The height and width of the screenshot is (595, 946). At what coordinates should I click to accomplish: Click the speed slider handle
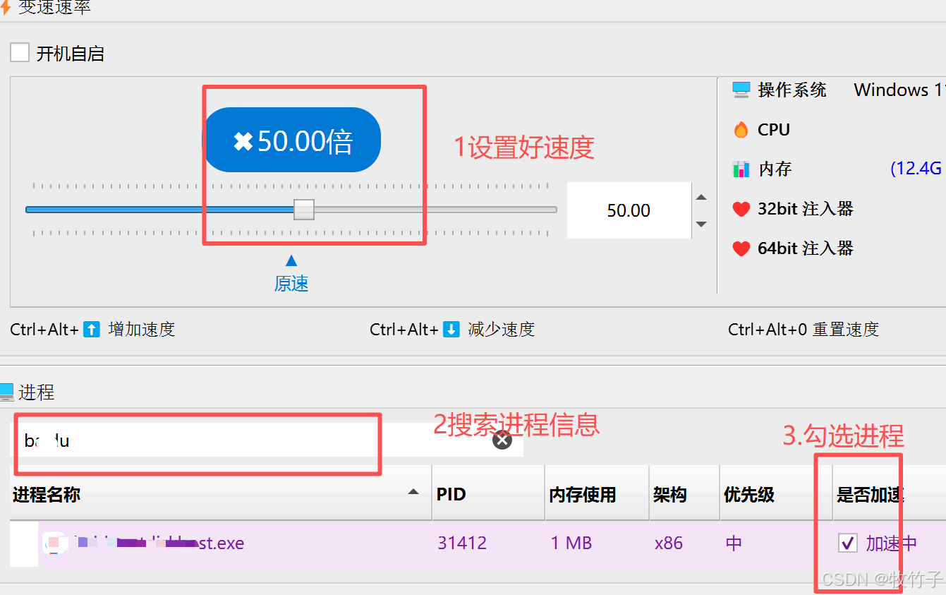[x=304, y=210]
